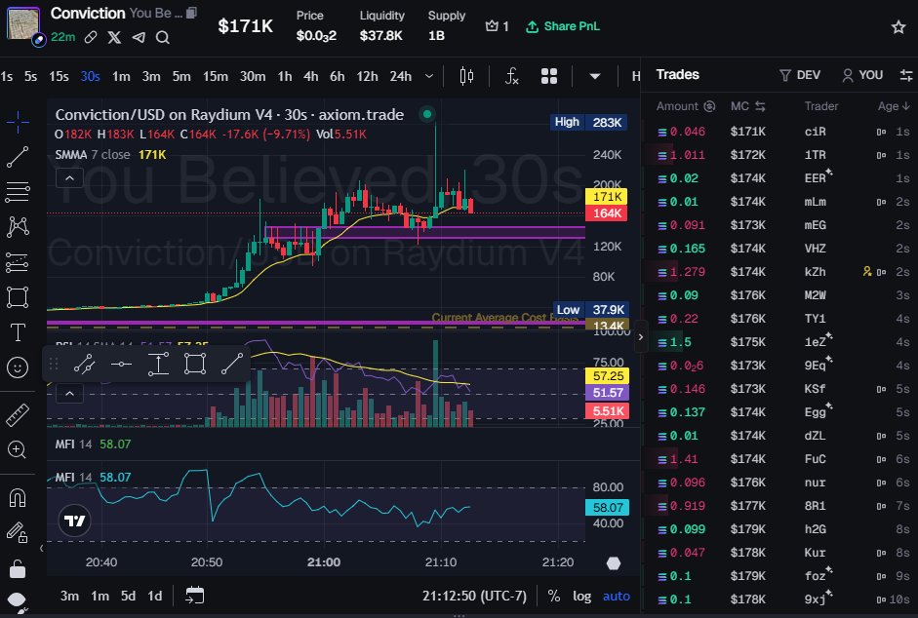Open the emoji icons tool
Screen dimensions: 918x618
click(18, 367)
